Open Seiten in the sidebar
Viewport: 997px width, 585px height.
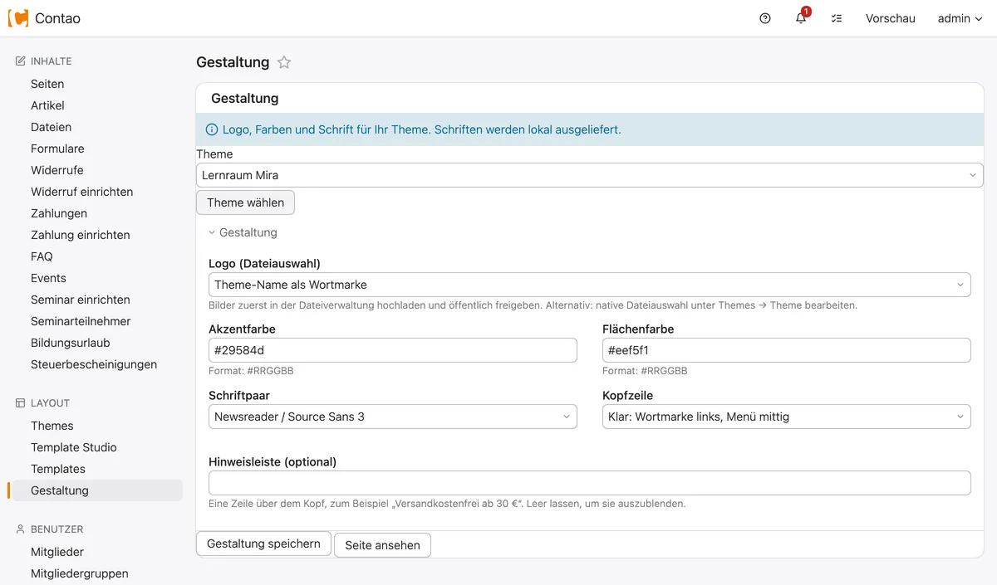click(x=47, y=84)
